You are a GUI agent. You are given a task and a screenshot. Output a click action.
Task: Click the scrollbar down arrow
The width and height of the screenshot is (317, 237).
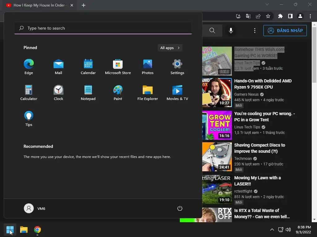[314, 219]
